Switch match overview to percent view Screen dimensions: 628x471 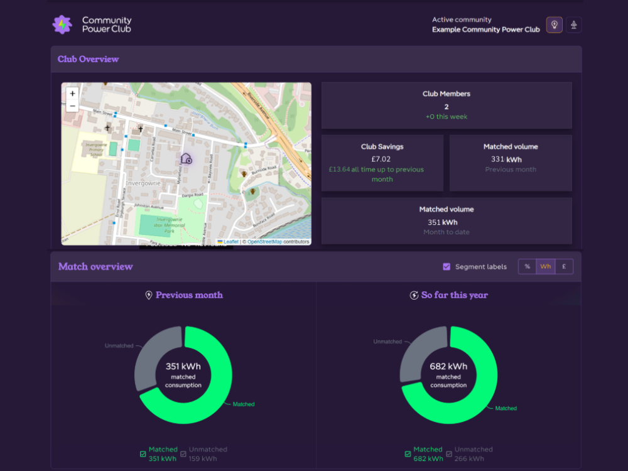[x=527, y=267]
